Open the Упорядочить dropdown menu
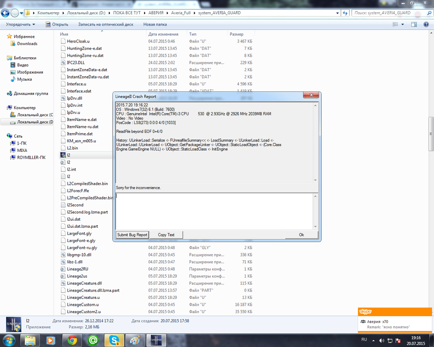434x347 pixels. pos(21,25)
